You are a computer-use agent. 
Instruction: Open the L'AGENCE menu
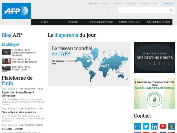pyautogui.click(x=73, y=22)
